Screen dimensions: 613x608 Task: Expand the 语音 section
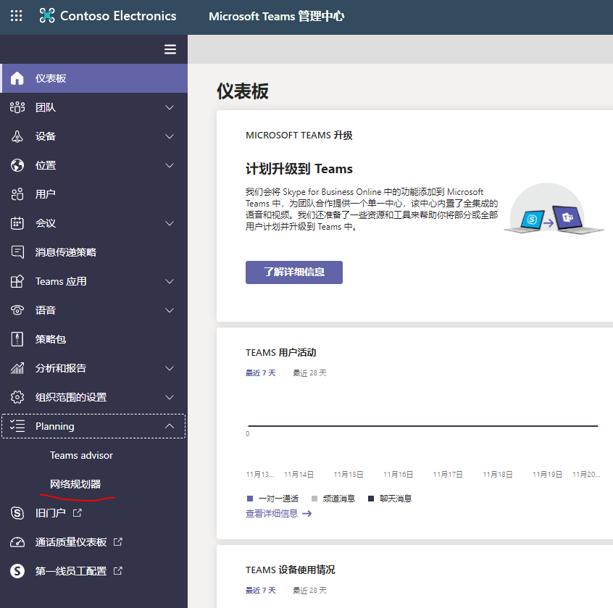(x=168, y=309)
